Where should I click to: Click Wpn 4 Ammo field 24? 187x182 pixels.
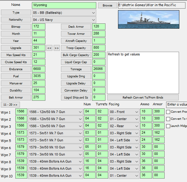[x=146, y=133]
